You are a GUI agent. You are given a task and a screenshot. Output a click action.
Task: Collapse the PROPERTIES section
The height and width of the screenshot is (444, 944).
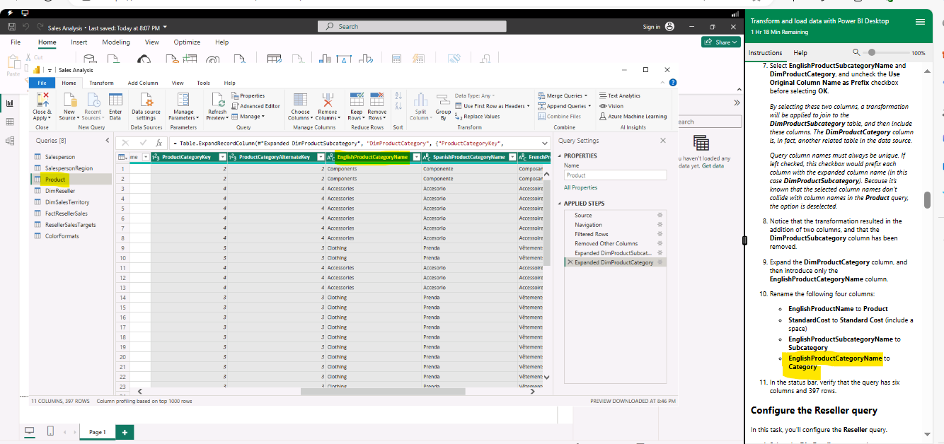coord(560,156)
